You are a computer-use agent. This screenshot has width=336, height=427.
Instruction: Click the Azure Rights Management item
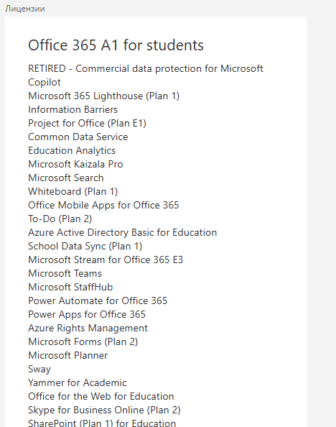pyautogui.click(x=88, y=328)
